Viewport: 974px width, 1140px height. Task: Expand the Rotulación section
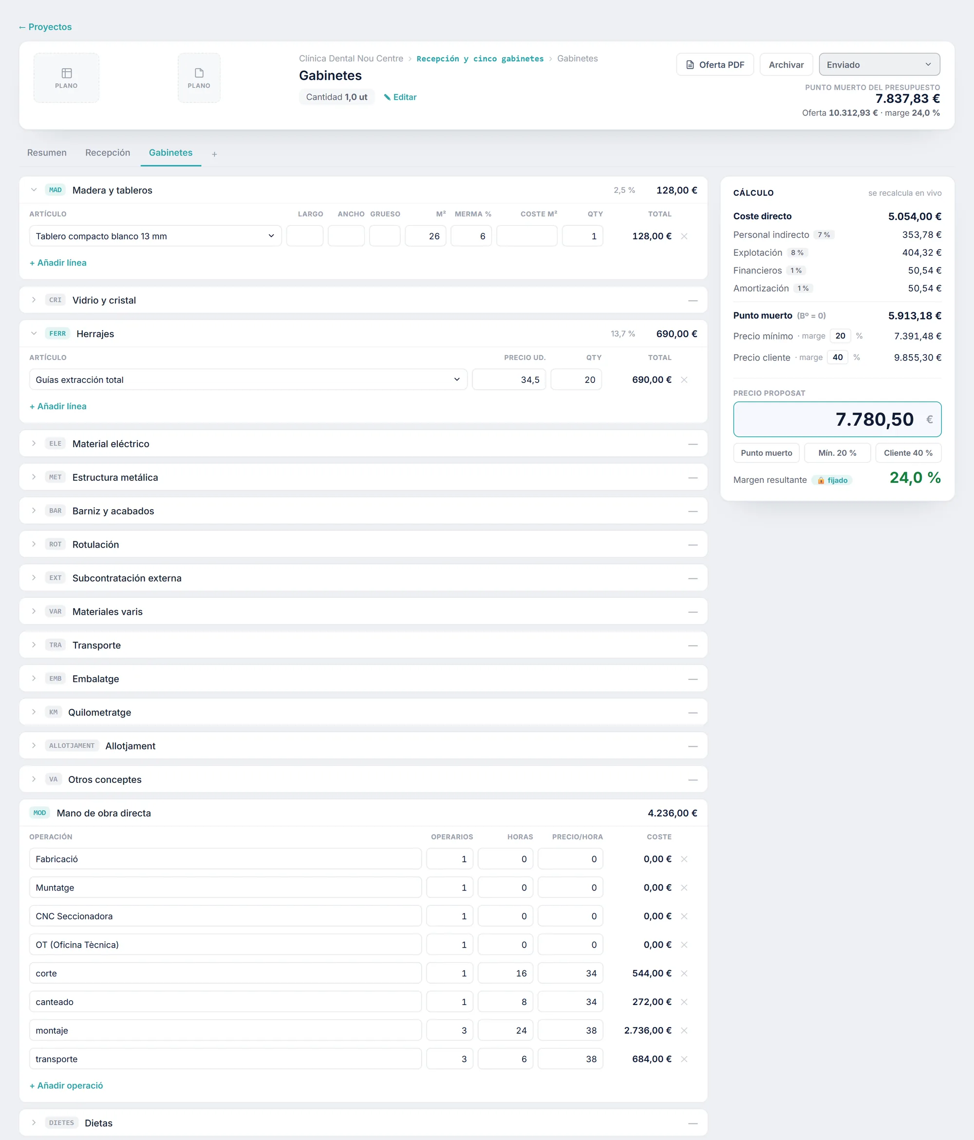pyautogui.click(x=34, y=544)
